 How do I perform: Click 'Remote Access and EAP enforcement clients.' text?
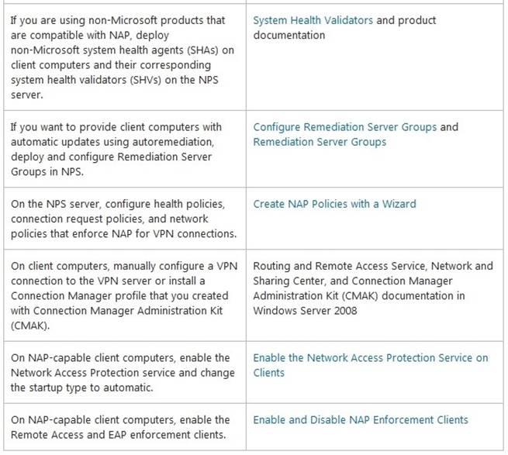pyautogui.click(x=118, y=435)
